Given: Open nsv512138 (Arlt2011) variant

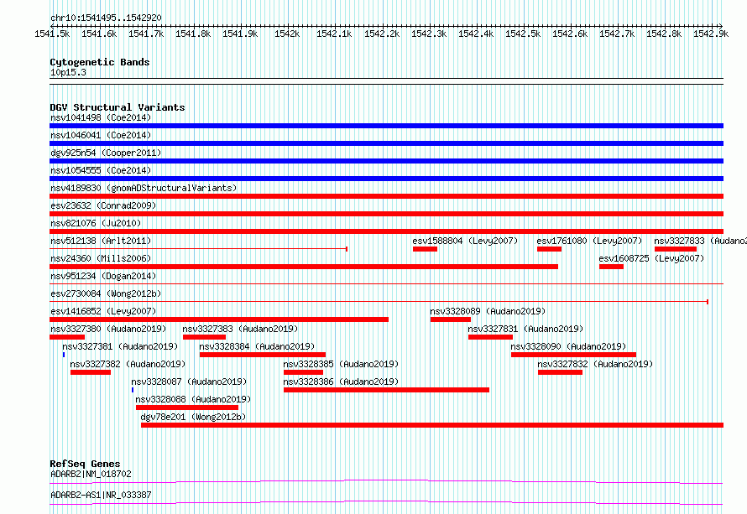Looking at the screenshot, I should (x=101, y=241).
